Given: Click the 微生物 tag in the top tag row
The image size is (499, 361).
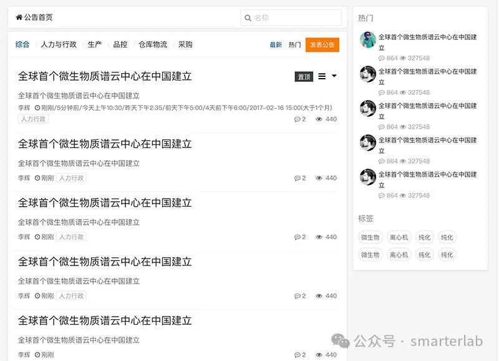Looking at the screenshot, I should pos(370,237).
